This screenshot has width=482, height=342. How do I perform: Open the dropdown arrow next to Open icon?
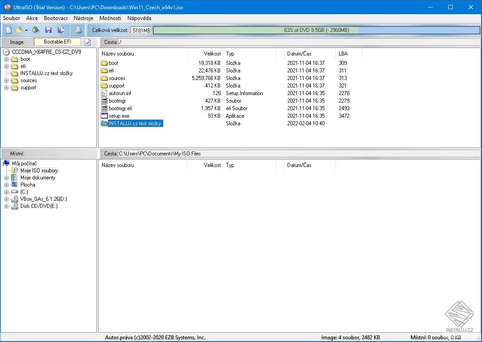click(26, 30)
